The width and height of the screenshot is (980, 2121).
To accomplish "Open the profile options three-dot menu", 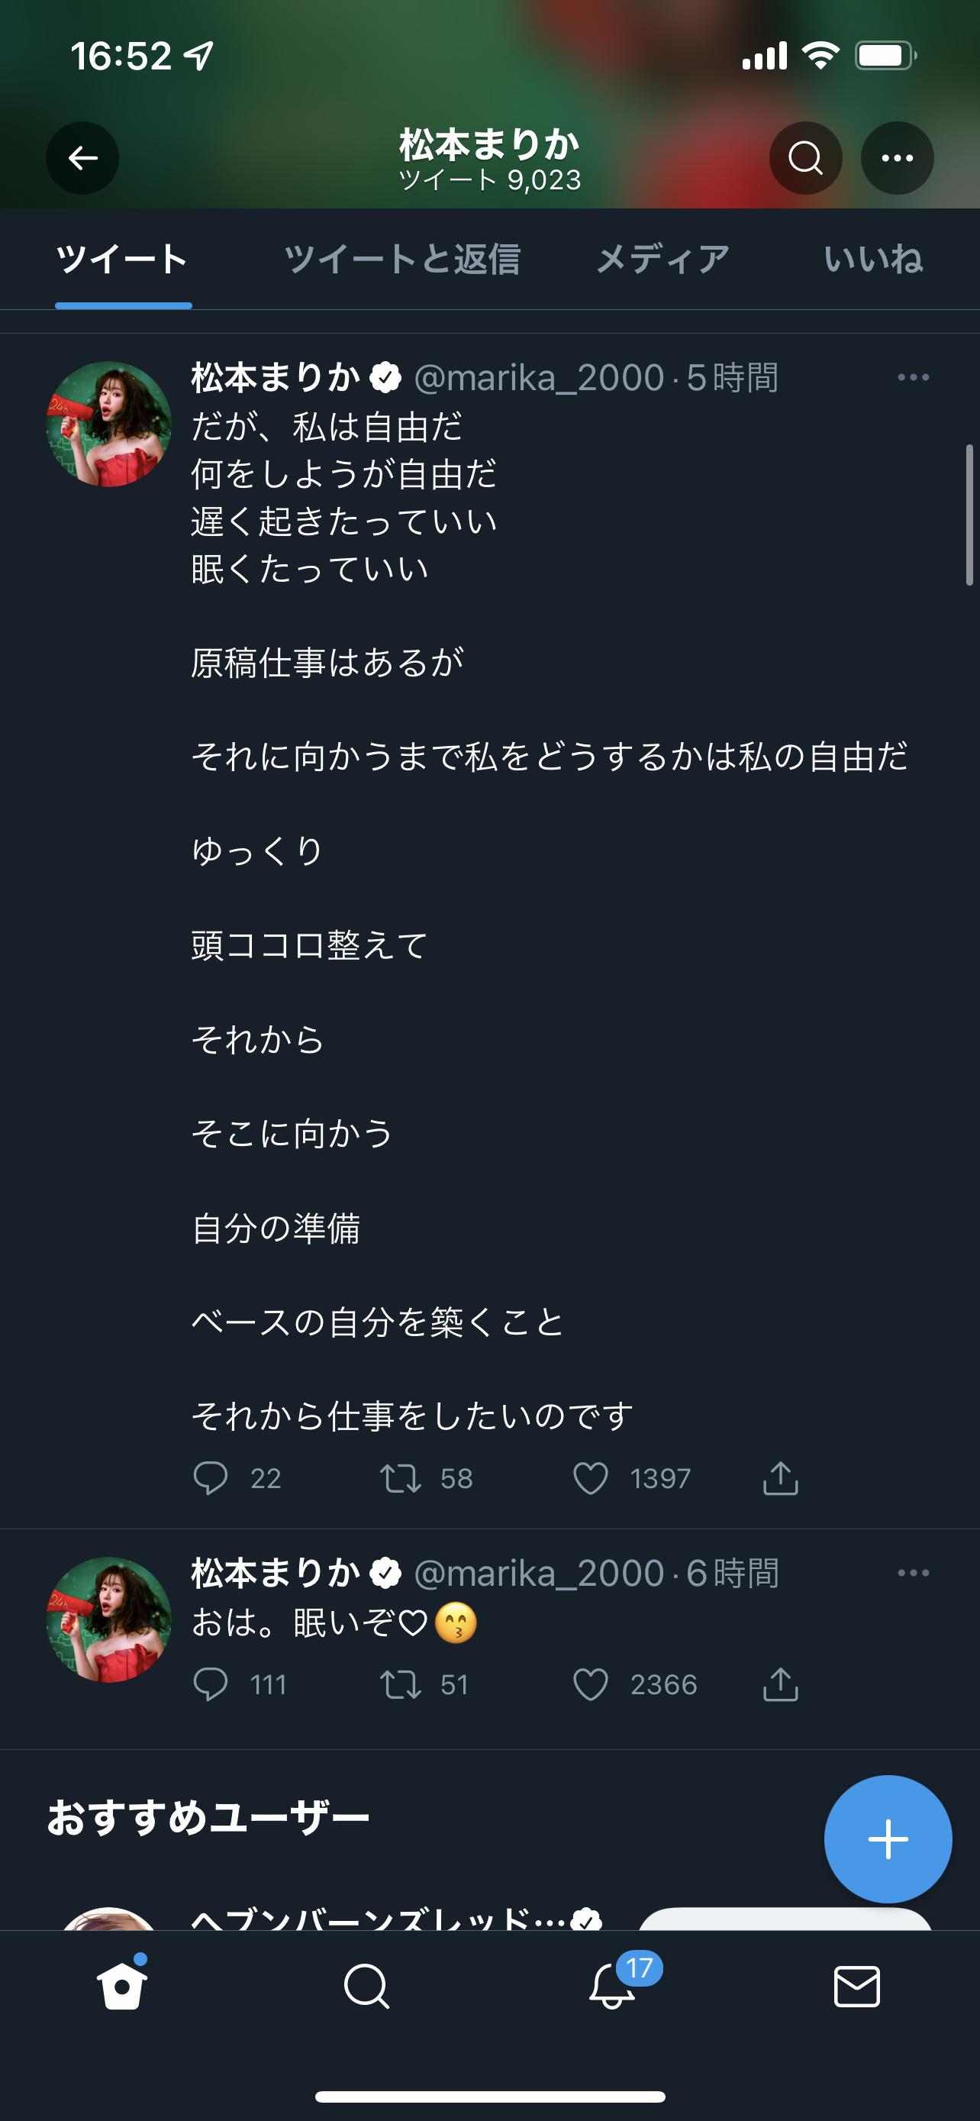I will point(897,158).
